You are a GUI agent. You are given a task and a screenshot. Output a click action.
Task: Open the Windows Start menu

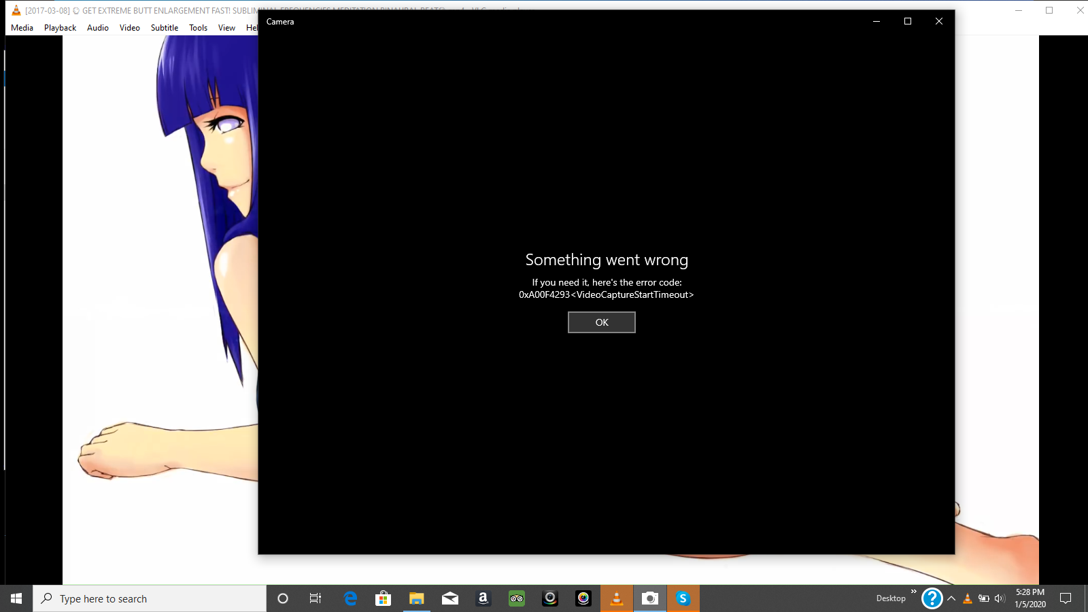pyautogui.click(x=16, y=598)
